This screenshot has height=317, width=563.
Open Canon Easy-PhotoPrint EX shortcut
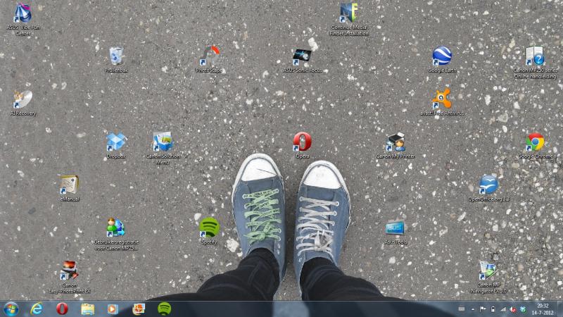[70, 277]
